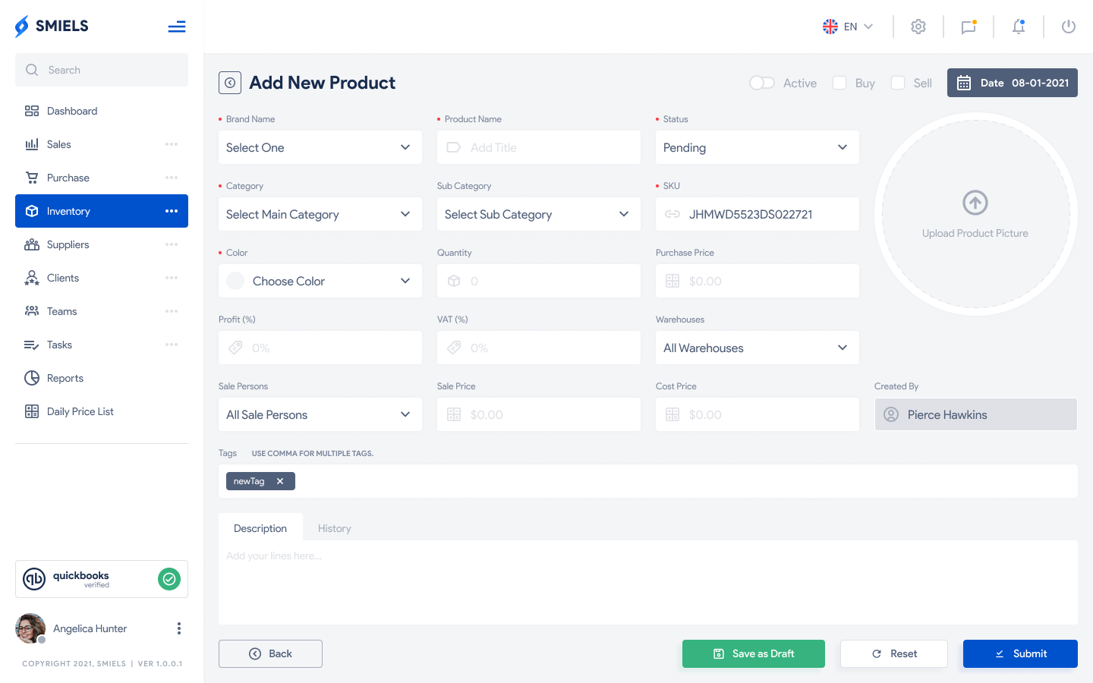This screenshot has height=683, width=1093.
Task: Open Status Pending dropdown
Action: pyautogui.click(x=758, y=147)
